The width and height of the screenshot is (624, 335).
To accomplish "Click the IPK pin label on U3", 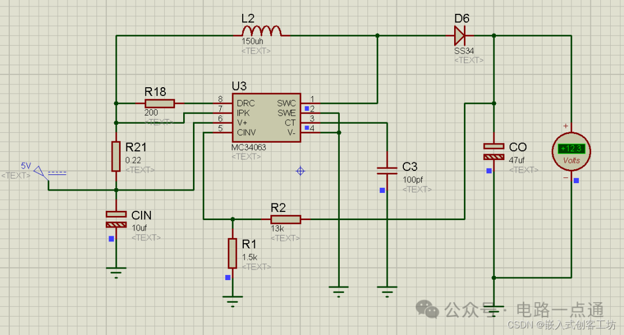I will click(243, 113).
